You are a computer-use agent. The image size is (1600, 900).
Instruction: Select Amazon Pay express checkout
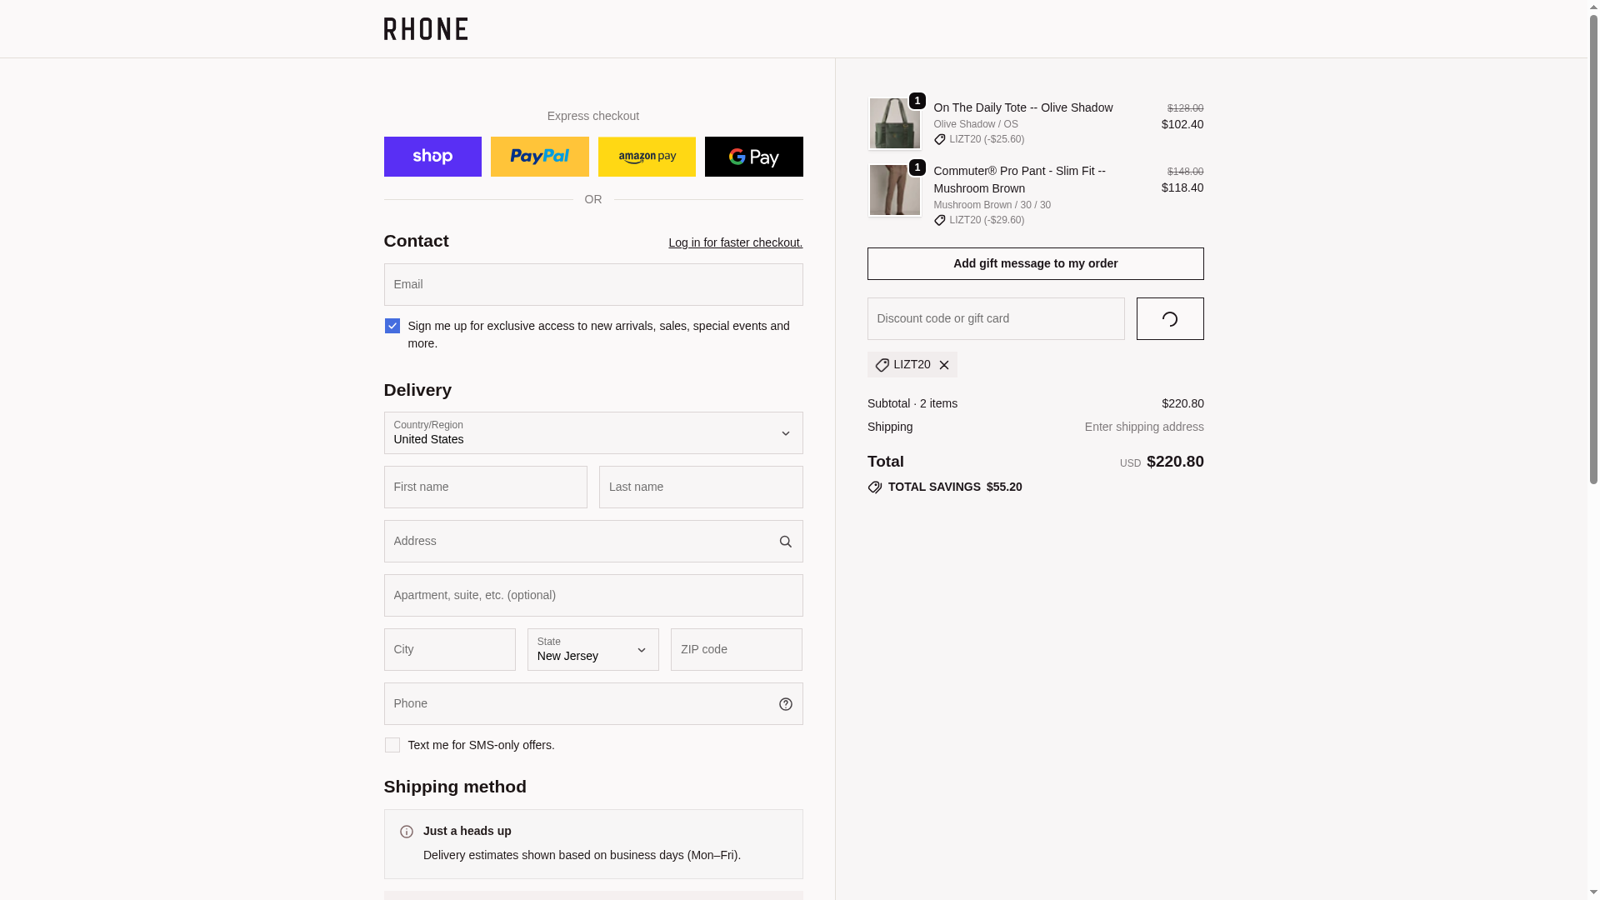647,157
